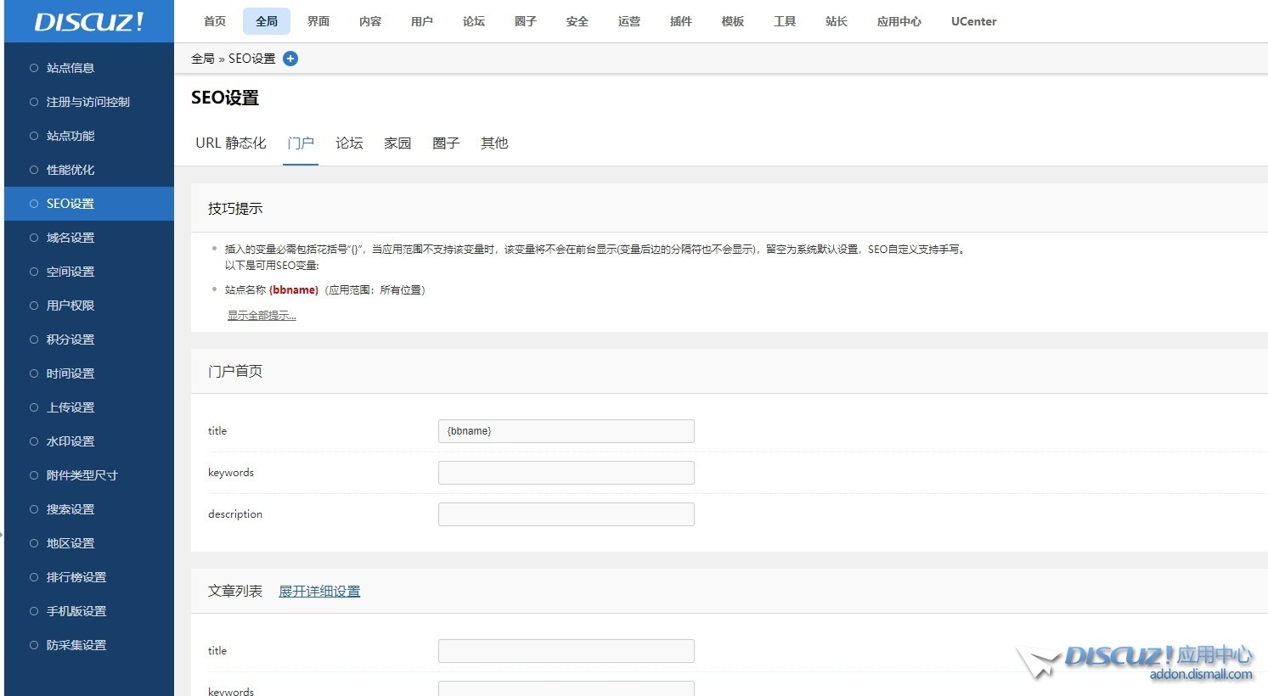
Task: Open 注册与访问控制 in the sidebar
Action: pos(87,102)
